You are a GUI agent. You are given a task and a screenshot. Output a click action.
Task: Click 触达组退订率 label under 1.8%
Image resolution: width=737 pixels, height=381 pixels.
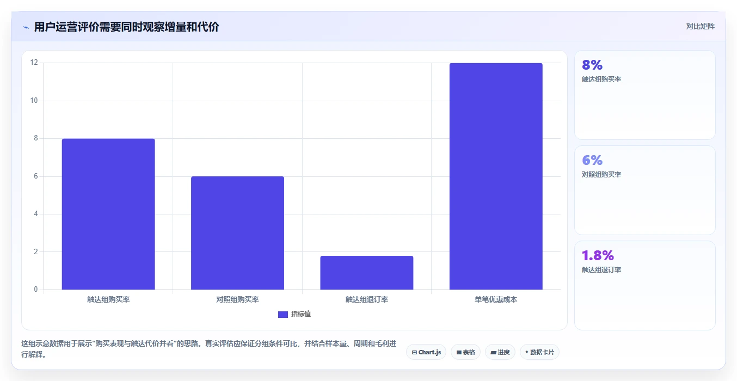click(x=601, y=270)
